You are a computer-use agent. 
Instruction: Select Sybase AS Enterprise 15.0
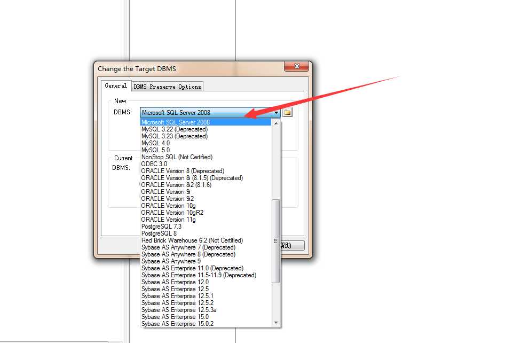pyautogui.click(x=206, y=317)
